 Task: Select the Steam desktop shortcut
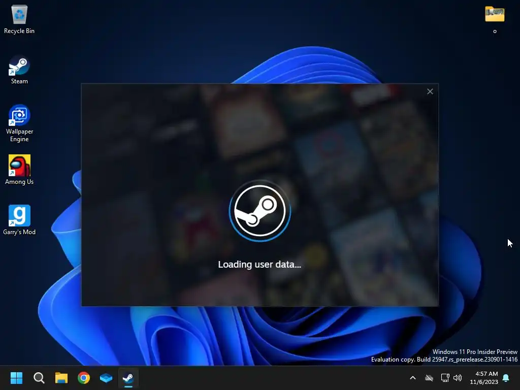(x=19, y=70)
